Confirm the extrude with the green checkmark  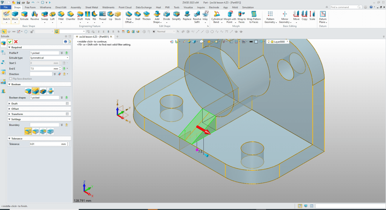pos(10,41)
